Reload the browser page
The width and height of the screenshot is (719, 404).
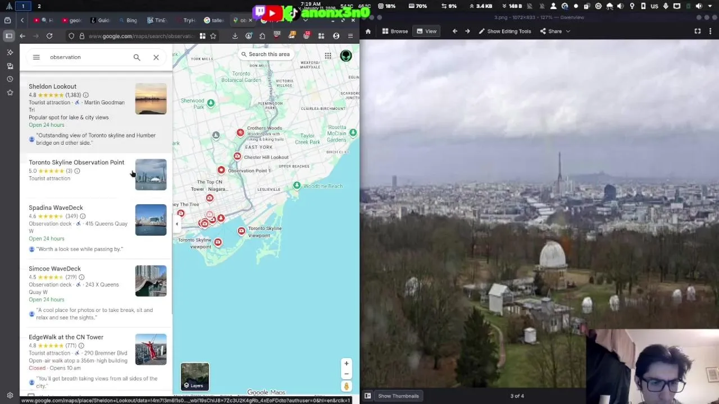(x=49, y=36)
